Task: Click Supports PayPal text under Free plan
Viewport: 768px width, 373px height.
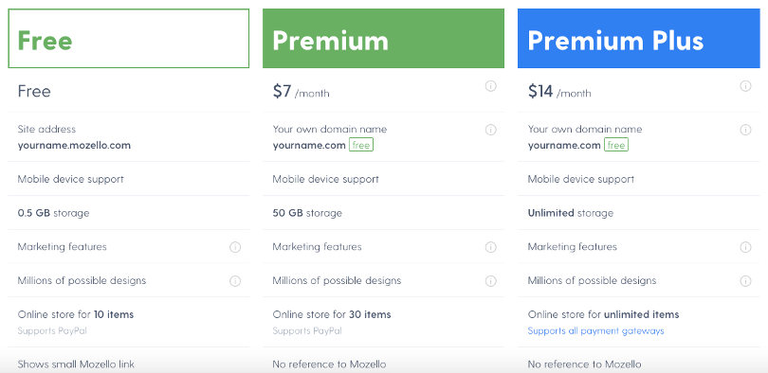Action: point(52,331)
